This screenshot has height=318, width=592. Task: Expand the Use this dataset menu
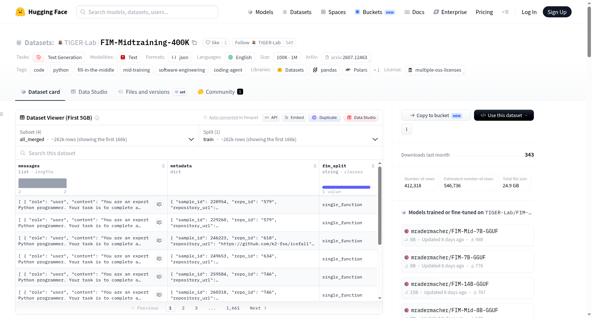coord(504,115)
